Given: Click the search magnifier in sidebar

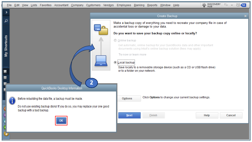Looking at the screenshot, I should (6, 21).
